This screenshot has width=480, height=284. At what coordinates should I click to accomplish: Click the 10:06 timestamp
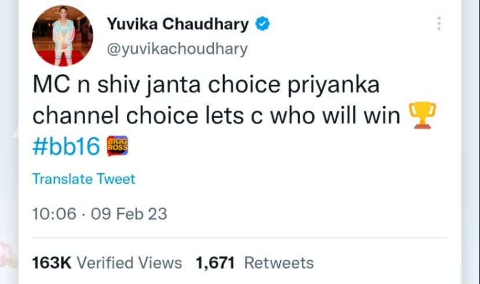pyautogui.click(x=54, y=214)
